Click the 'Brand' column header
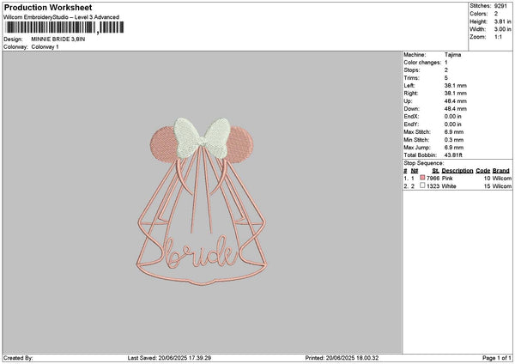The height and width of the screenshot is (364, 515). click(501, 171)
